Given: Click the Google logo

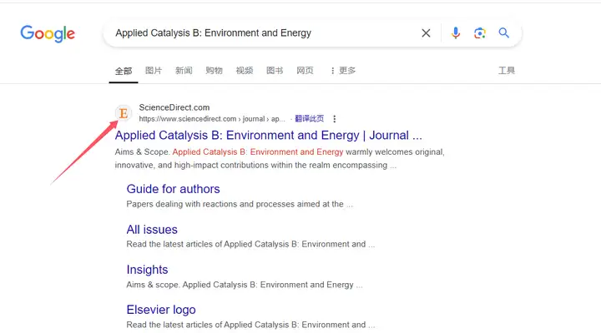Looking at the screenshot, I should coord(48,33).
